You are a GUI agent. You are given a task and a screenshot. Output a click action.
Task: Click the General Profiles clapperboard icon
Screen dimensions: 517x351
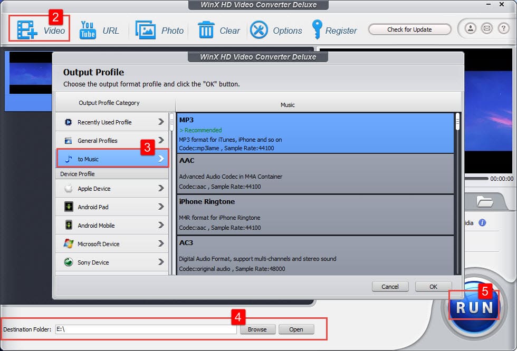point(68,141)
